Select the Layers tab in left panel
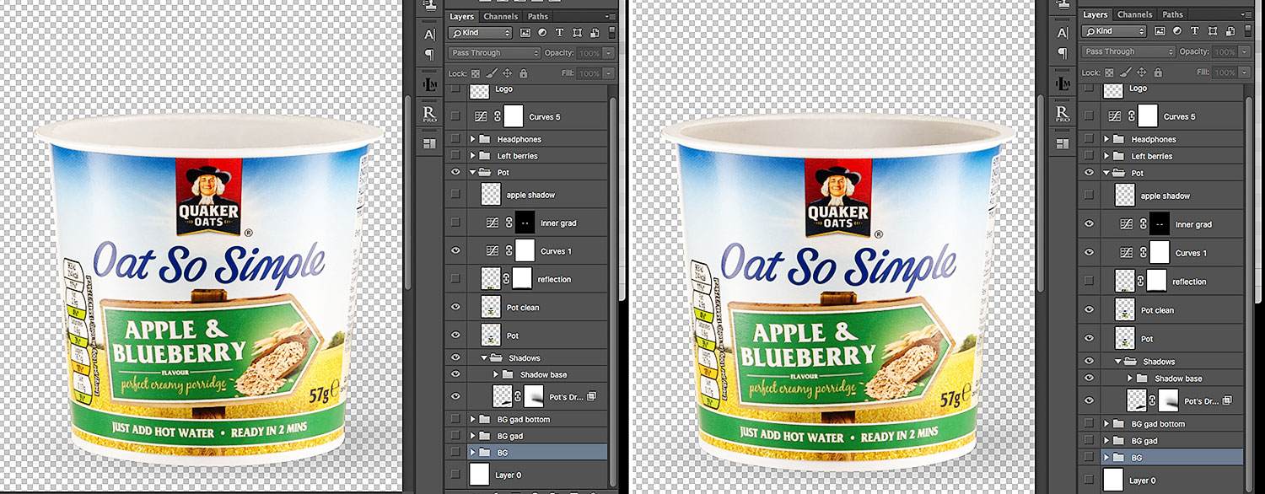The image size is (1265, 494). pyautogui.click(x=461, y=16)
